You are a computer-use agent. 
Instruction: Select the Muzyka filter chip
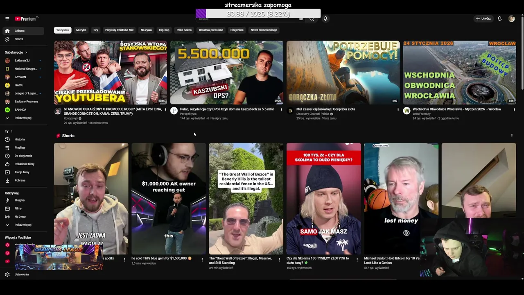coord(81,30)
